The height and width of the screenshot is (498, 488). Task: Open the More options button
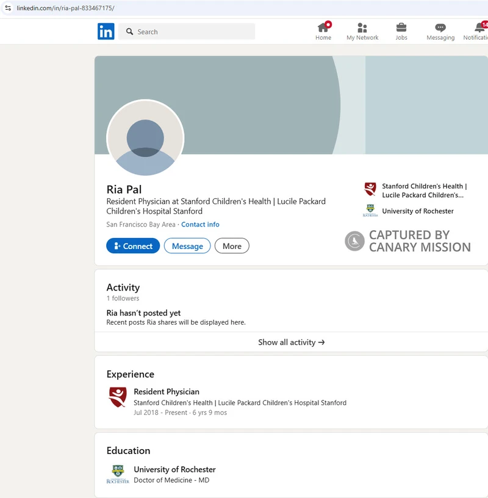(232, 246)
